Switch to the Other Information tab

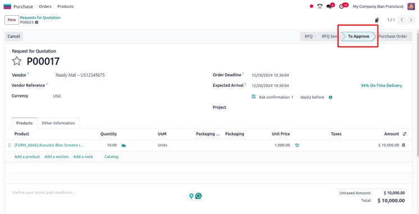click(x=58, y=123)
